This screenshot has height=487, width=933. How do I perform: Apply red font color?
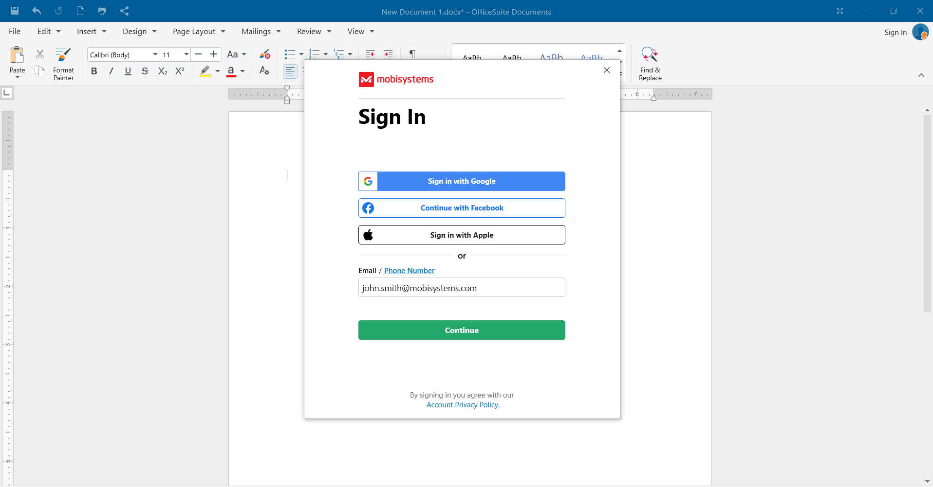pos(231,71)
